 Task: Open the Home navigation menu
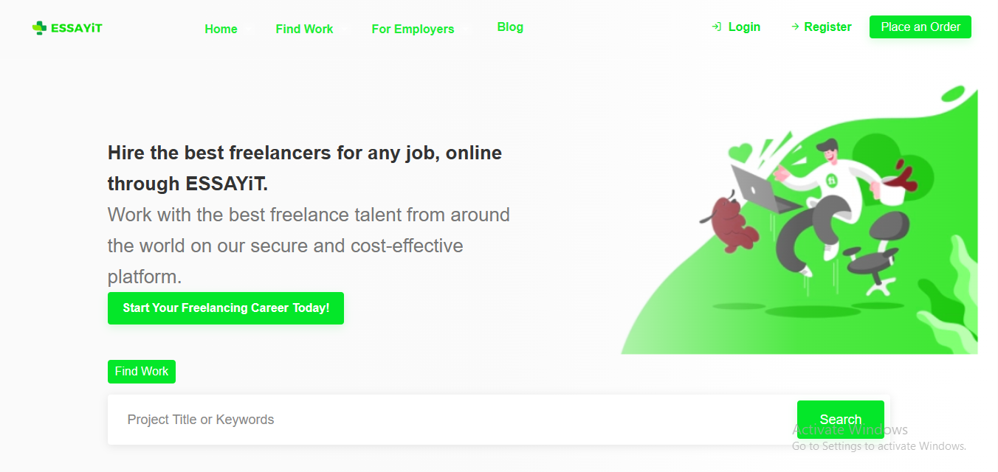(x=221, y=29)
